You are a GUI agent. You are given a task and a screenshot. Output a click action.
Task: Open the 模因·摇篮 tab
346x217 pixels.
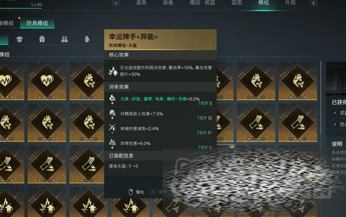click(203, 2)
